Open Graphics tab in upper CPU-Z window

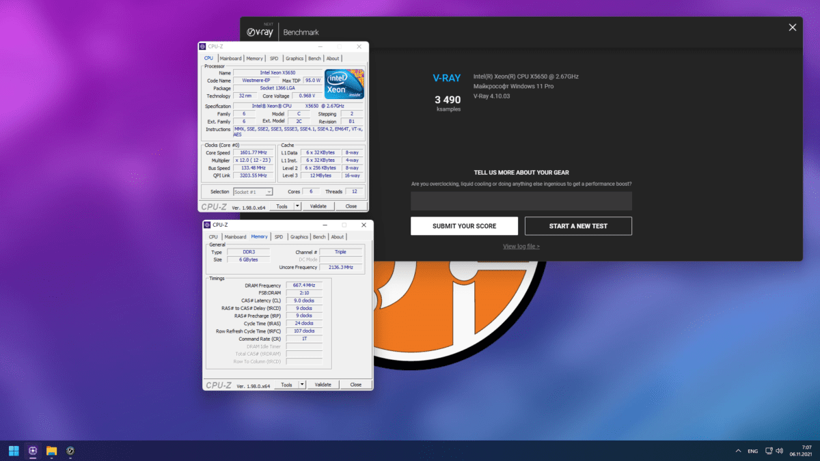point(295,59)
